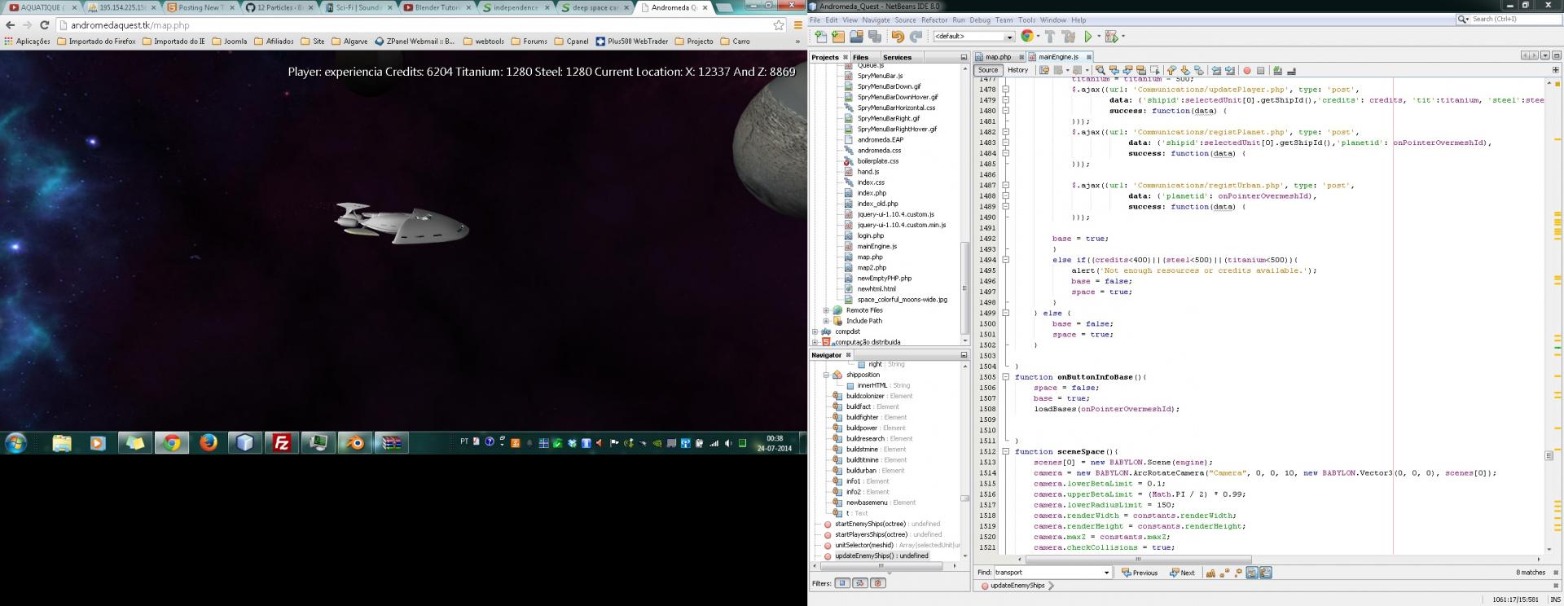The height and width of the screenshot is (606, 1564).
Task: Click the Windows Start button
Action: point(16,442)
